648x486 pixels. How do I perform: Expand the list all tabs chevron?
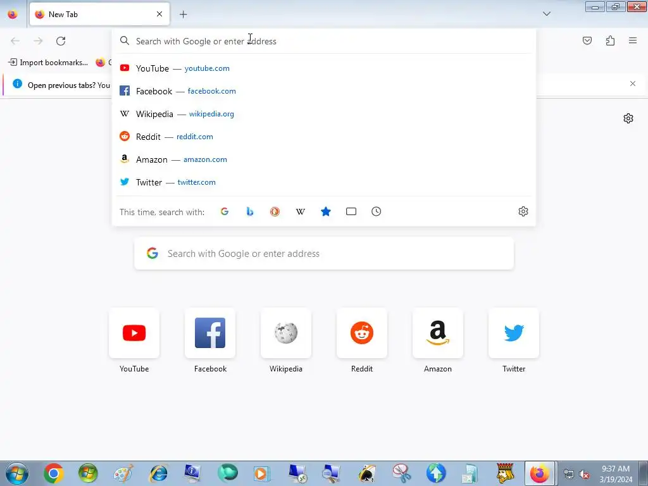pos(546,14)
